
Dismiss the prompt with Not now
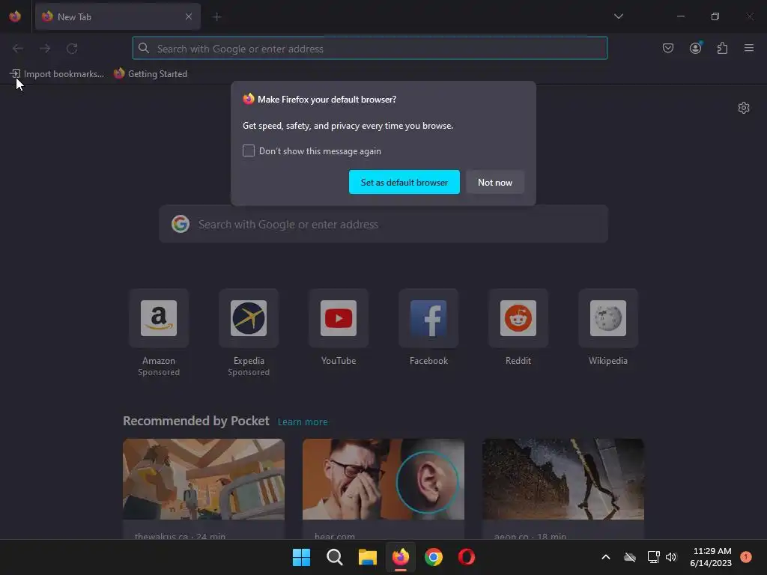click(x=495, y=182)
